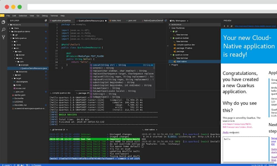Open the Explorer view in the activity bar
The image size is (277, 166).
point(3,22)
